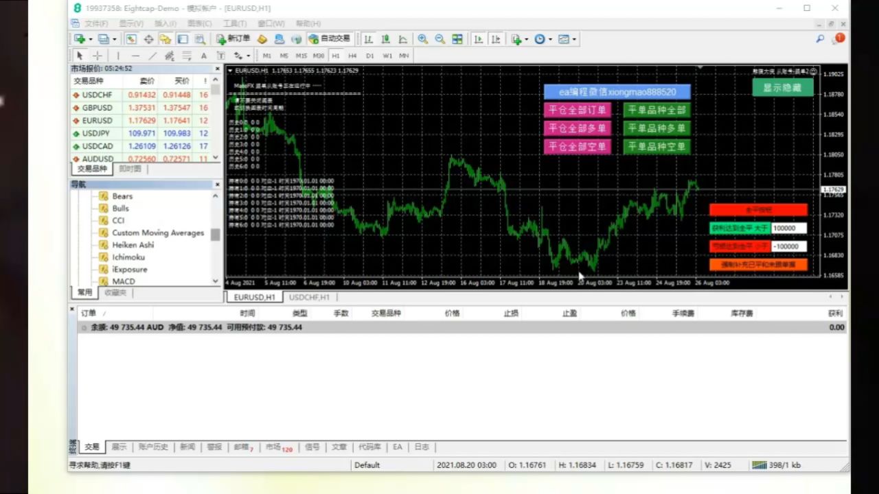
Task: Select the USDJPY row in Market Watch
Action: [x=140, y=133]
